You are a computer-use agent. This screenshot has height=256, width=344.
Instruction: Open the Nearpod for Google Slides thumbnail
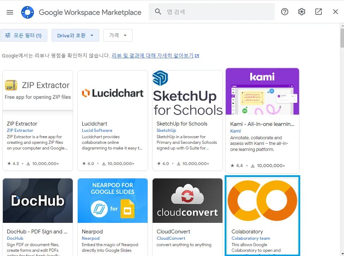tap(113, 201)
